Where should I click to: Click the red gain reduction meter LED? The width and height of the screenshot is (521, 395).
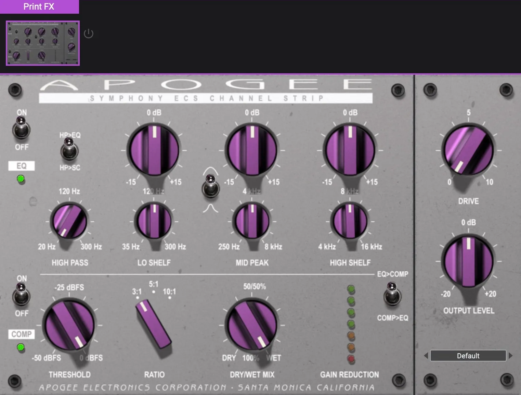point(351,359)
